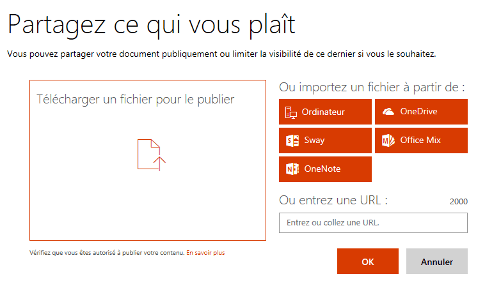This screenshot has height=295, width=485.
Task: Click the 'Télécharger un fichier pour le publier' heading
Action: [x=135, y=99]
